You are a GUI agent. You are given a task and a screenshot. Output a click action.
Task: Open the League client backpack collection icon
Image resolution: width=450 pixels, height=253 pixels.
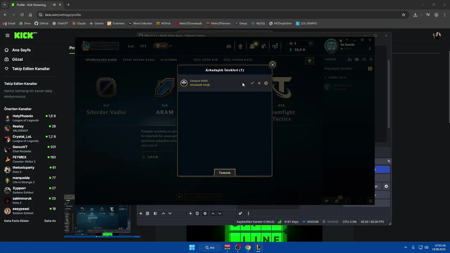pos(253,46)
